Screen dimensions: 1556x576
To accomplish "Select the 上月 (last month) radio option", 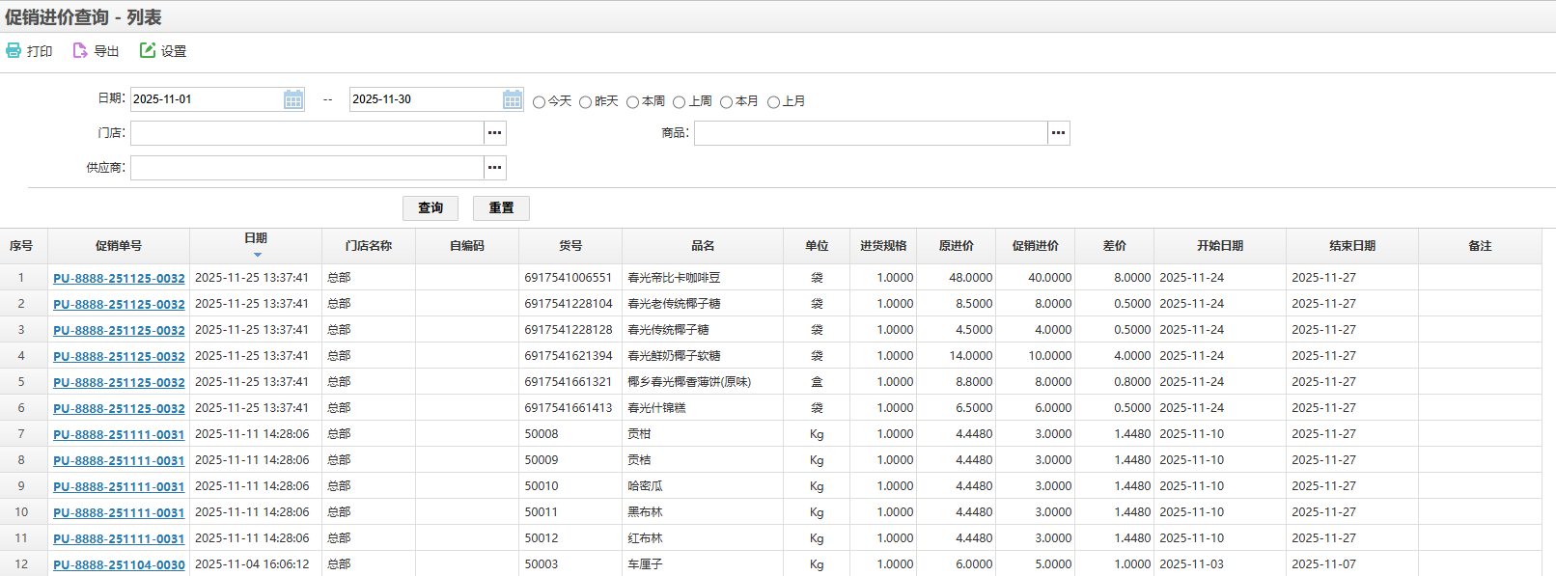I will 773,102.
